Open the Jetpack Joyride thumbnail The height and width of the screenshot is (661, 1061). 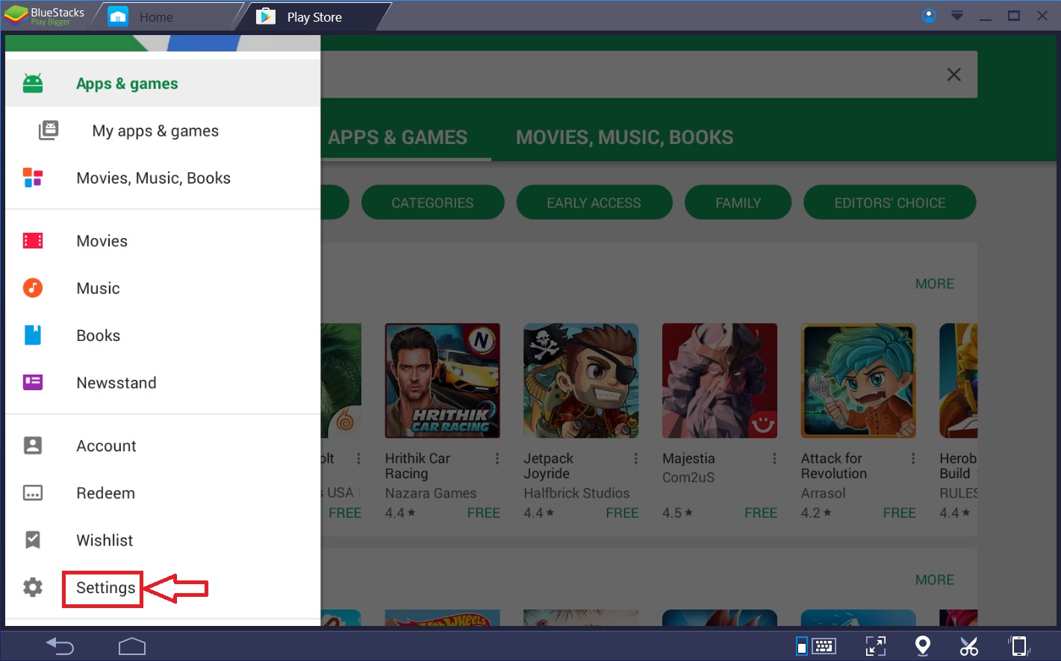click(x=581, y=380)
